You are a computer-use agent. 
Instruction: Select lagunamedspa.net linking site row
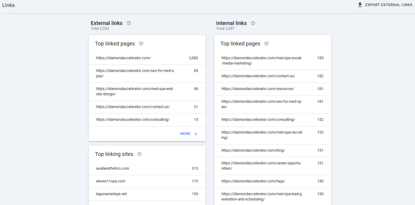coord(147,194)
